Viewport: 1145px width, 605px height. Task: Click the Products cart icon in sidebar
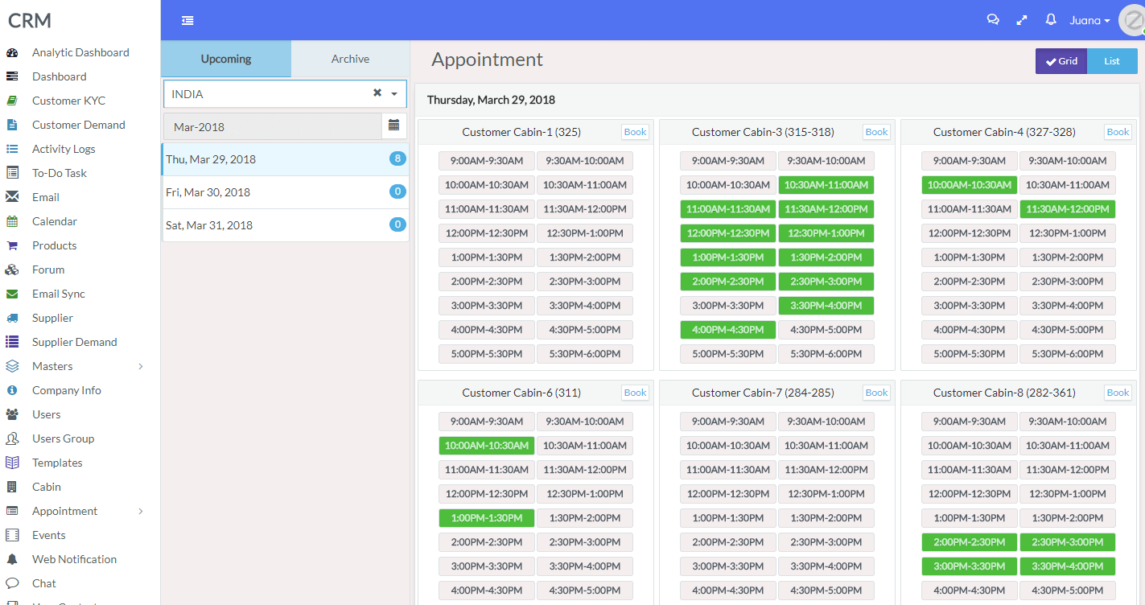pos(12,245)
